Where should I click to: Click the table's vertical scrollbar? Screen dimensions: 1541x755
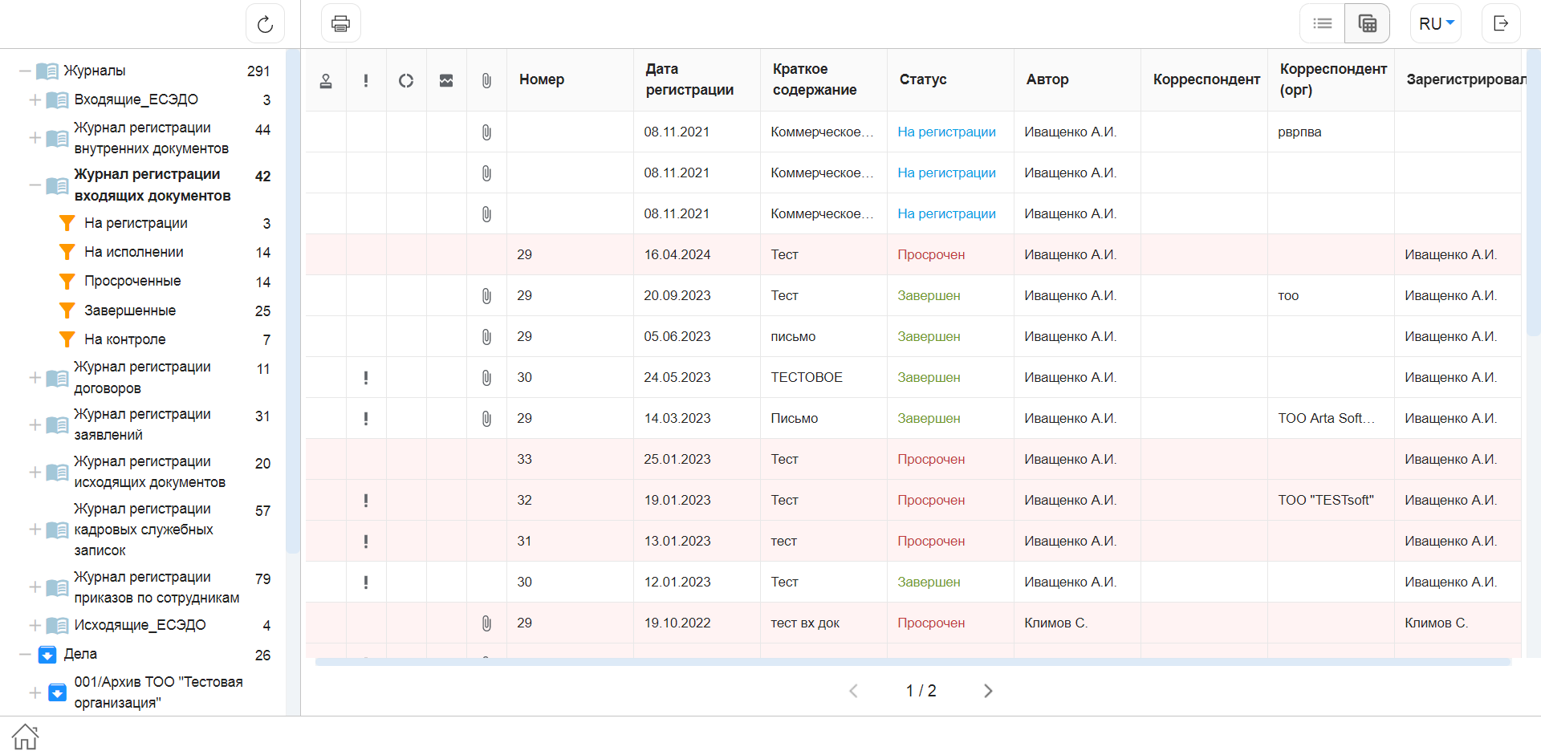(1533, 193)
